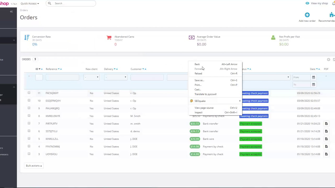Click the Net Profit per Visit person icon
This screenshot has width=335, height=188.
tap(273, 38)
